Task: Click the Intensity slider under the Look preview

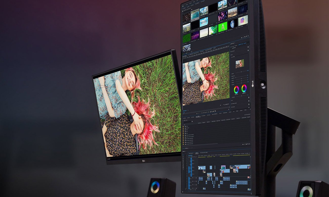Action: click(x=242, y=72)
